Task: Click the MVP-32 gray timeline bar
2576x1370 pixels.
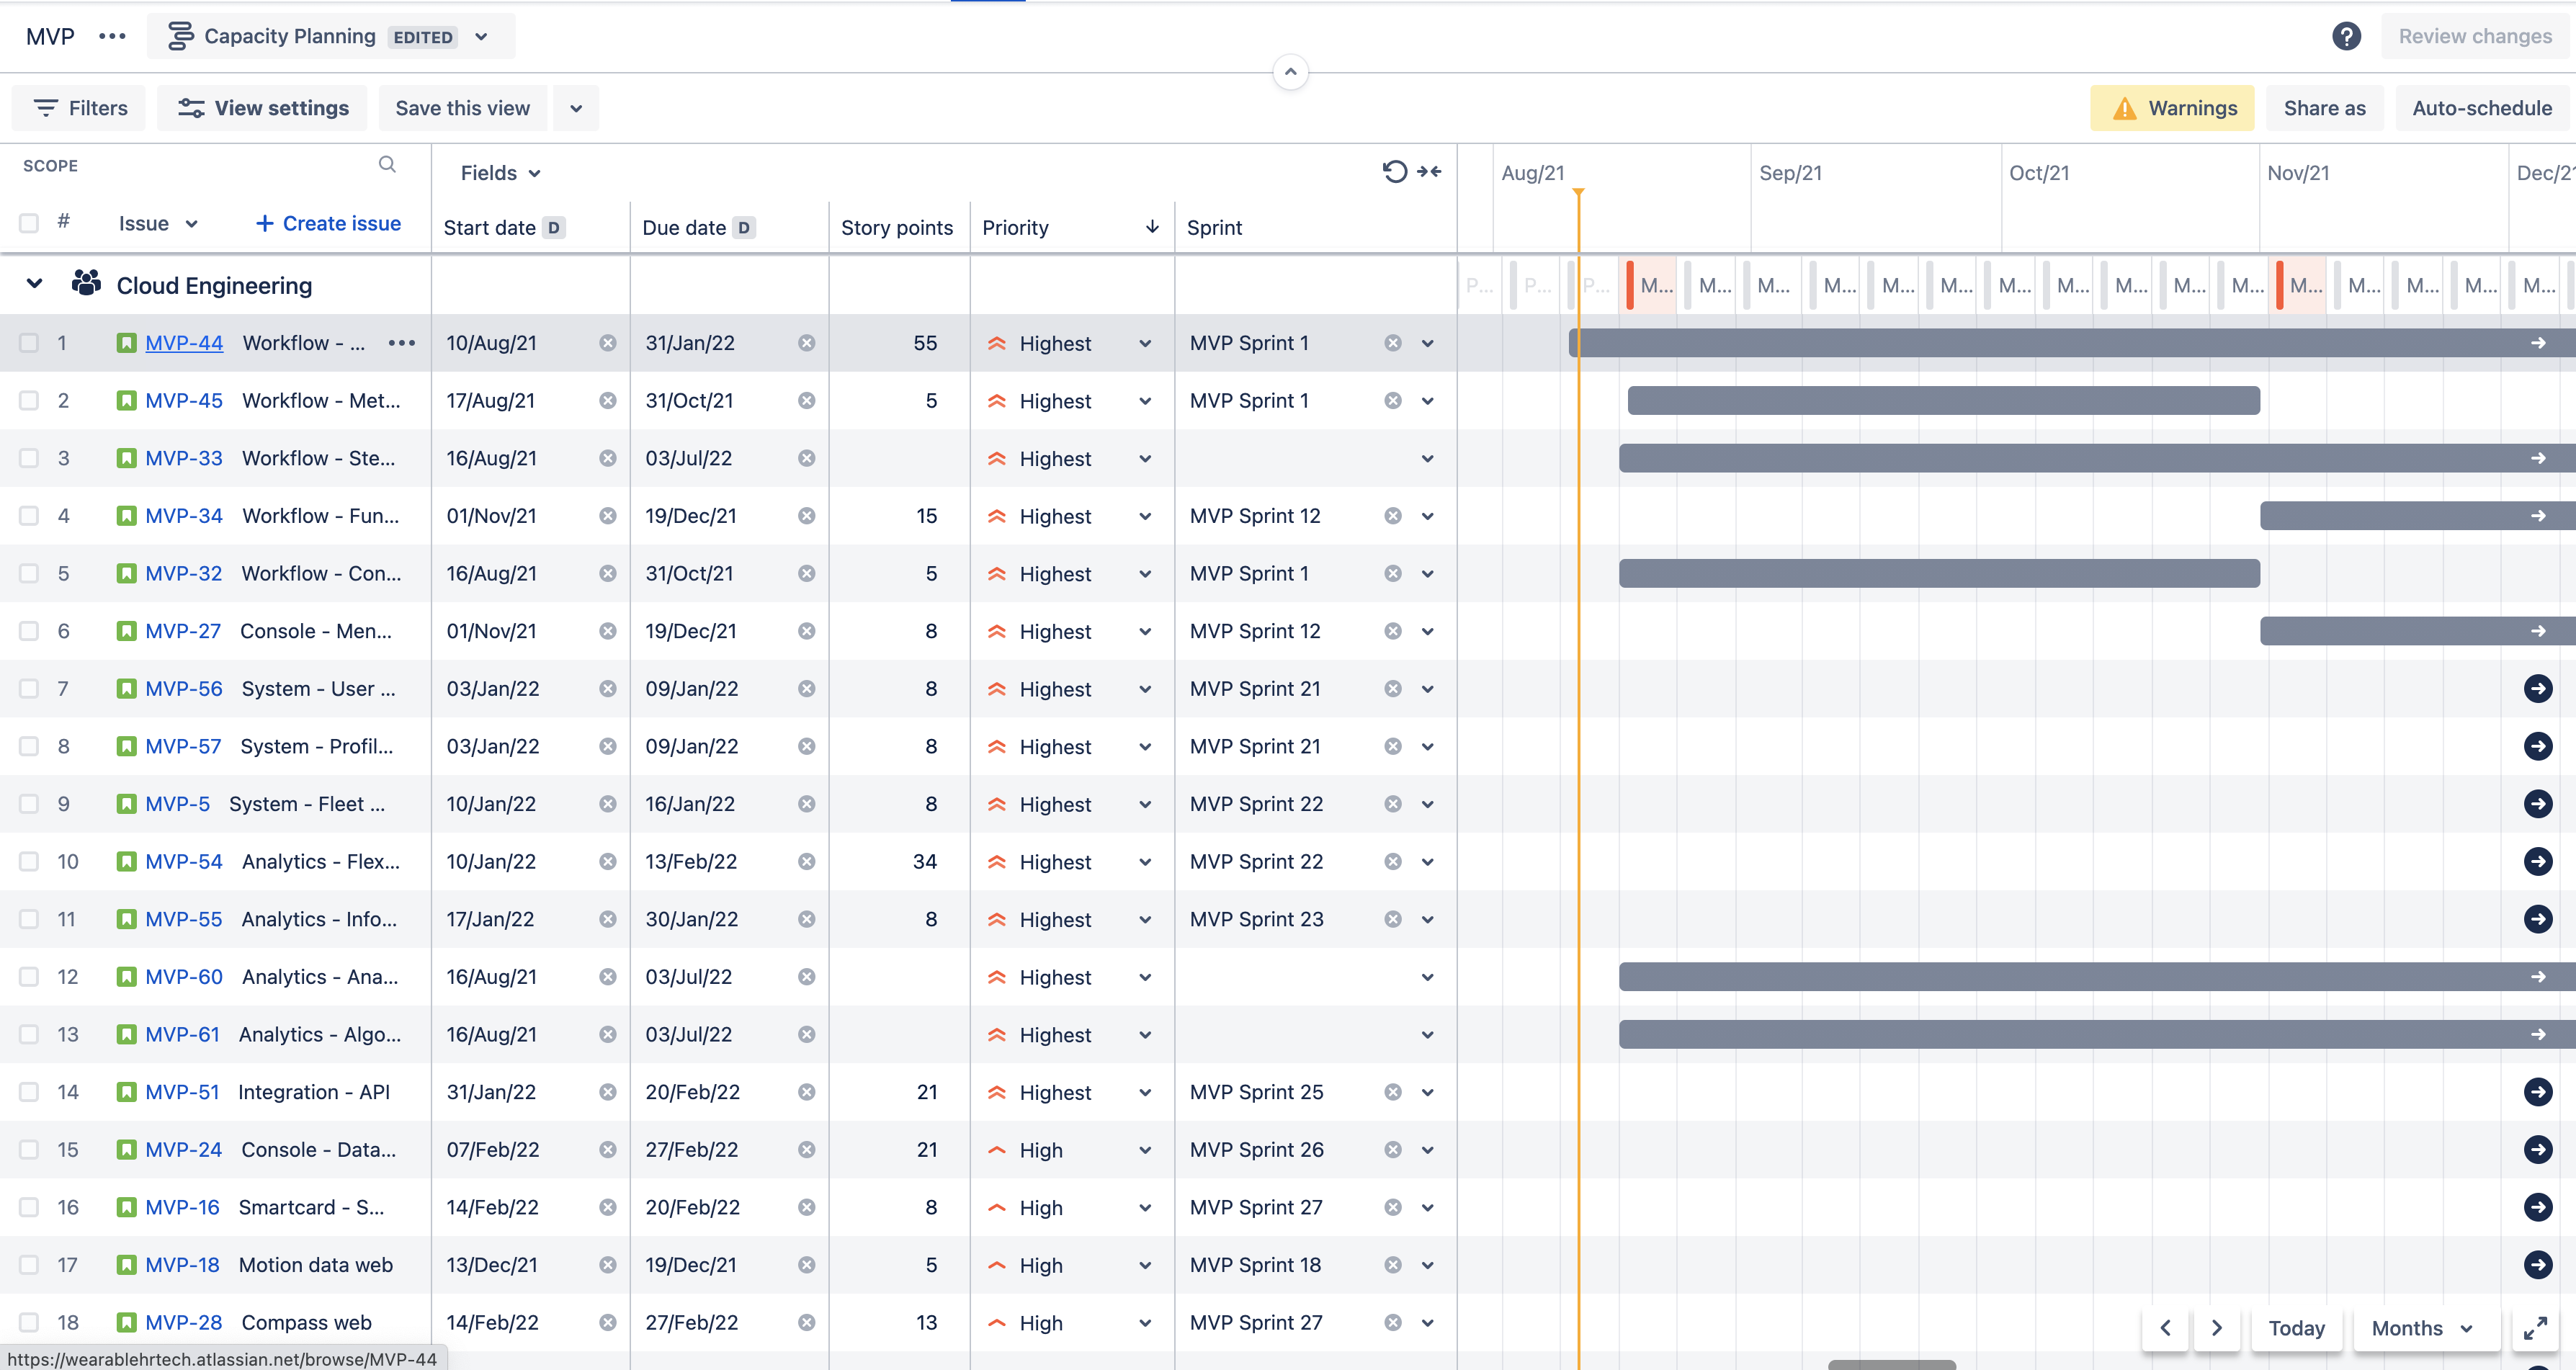Action: (1939, 574)
